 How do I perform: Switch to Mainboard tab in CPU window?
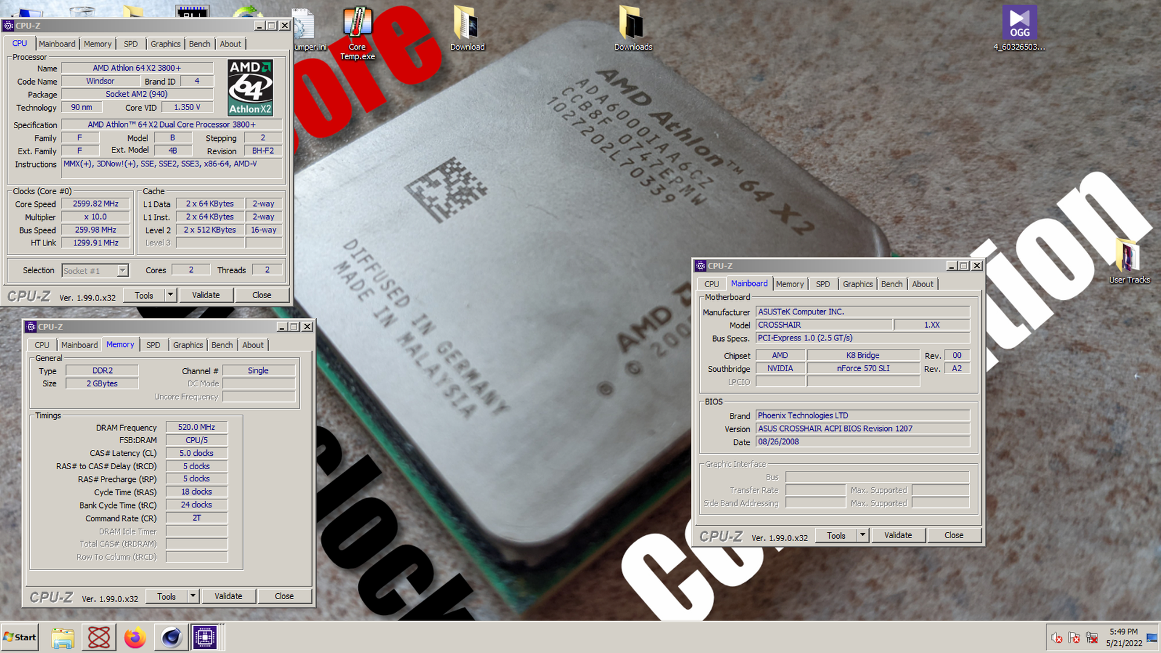[x=57, y=44]
